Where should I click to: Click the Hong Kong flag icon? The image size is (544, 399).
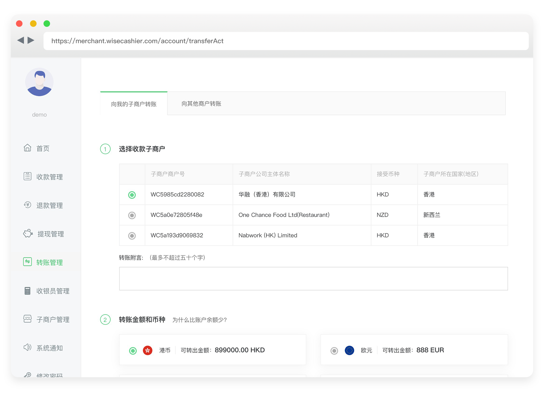(x=148, y=350)
